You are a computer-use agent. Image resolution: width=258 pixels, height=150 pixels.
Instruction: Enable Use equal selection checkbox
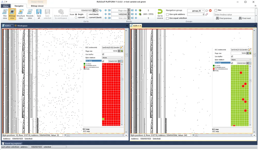tap(167, 18)
